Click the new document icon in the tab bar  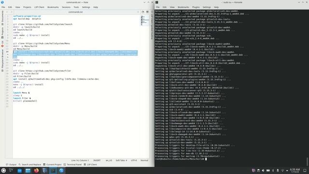[143, 12]
